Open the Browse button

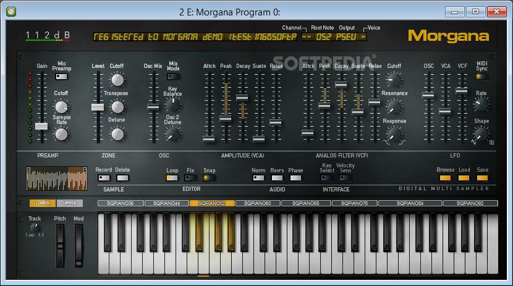point(445,178)
